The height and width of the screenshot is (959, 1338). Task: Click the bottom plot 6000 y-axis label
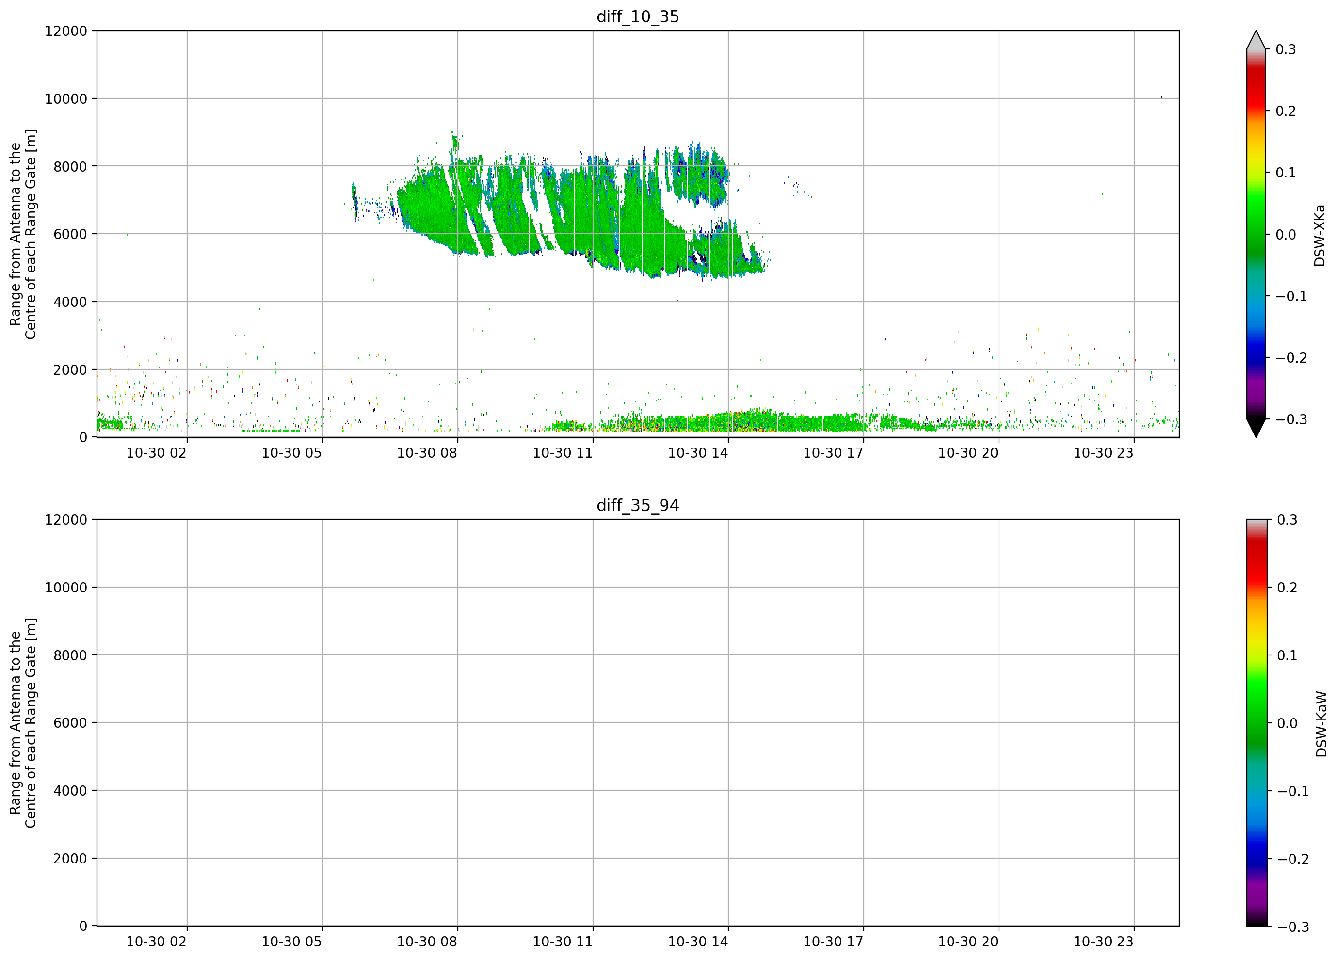[70, 723]
